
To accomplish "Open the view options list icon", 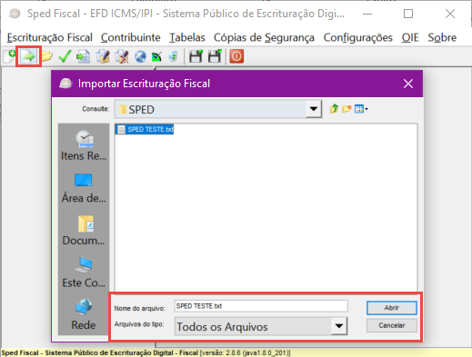I will (x=361, y=109).
